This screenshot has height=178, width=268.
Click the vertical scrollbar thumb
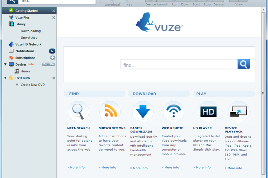(x=263, y=93)
